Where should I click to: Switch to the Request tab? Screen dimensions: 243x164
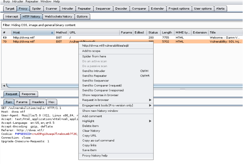click(x=11, y=94)
